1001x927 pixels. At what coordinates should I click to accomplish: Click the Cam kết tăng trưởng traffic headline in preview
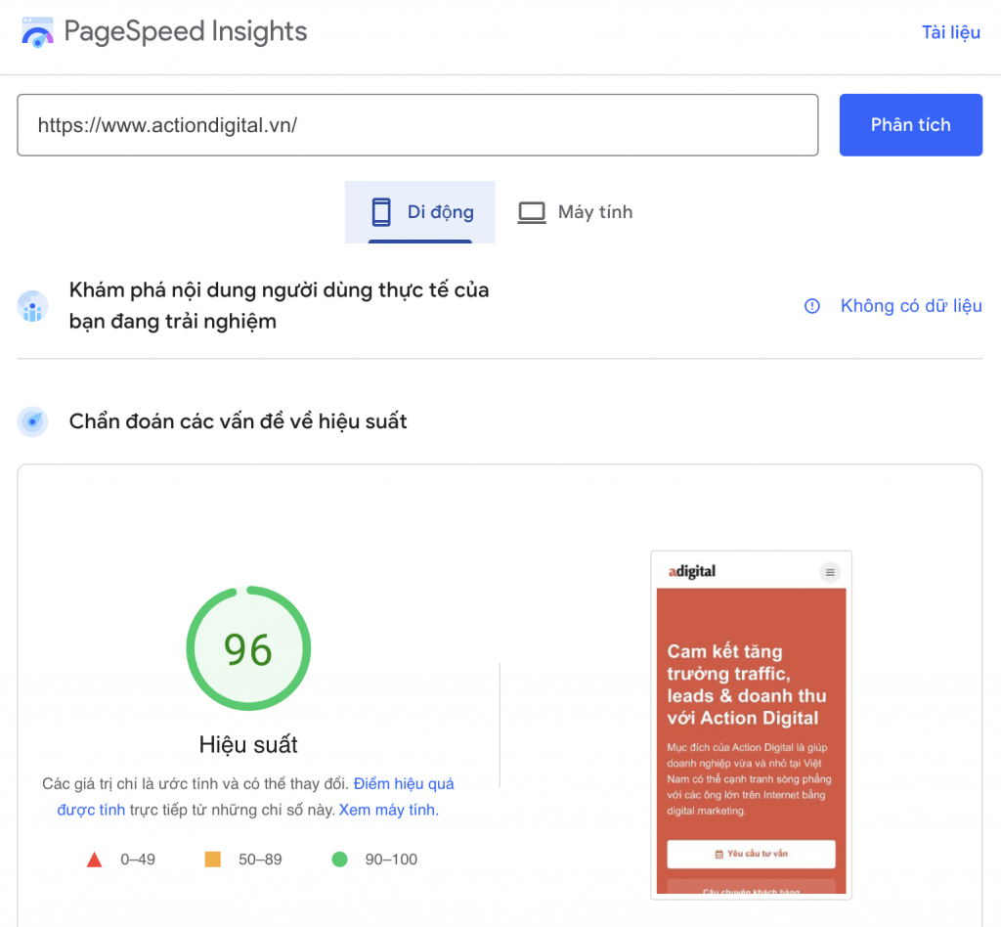click(x=747, y=684)
